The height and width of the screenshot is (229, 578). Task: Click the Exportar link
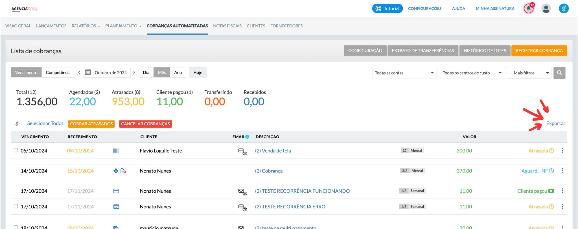tap(556, 123)
